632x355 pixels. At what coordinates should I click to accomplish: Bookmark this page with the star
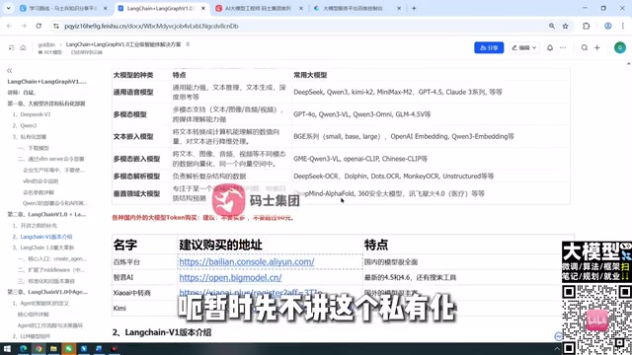[566, 26]
